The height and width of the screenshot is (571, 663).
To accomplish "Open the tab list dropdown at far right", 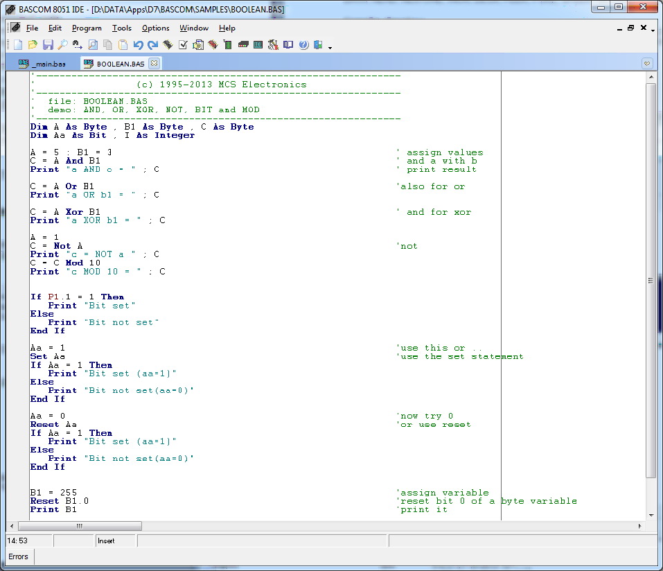I will [x=646, y=64].
